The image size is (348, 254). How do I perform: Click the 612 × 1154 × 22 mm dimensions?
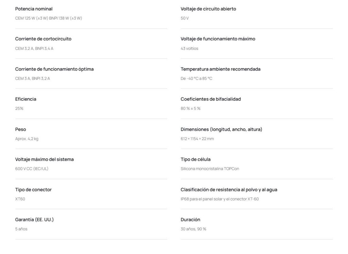[197, 139]
